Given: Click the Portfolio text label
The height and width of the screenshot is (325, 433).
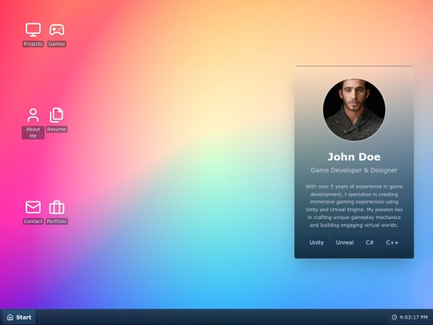Looking at the screenshot, I should [57, 221].
